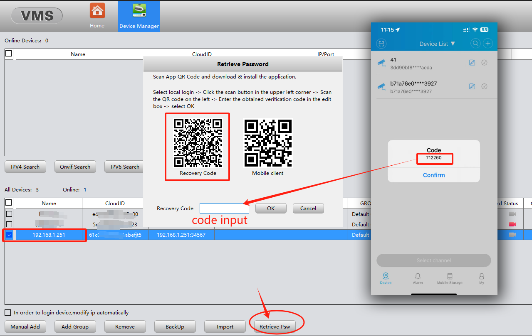Cancel the Retrieve Password dialog
Viewport: 532px width, 336px height.
pos(308,208)
